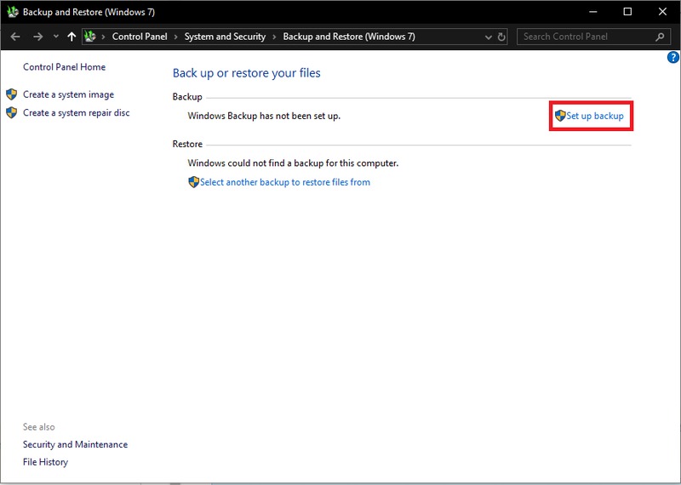
Task: Click the address bar location icon
Action: pos(92,37)
